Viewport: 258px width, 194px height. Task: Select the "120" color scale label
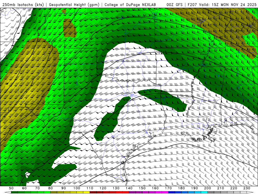click(103, 188)
